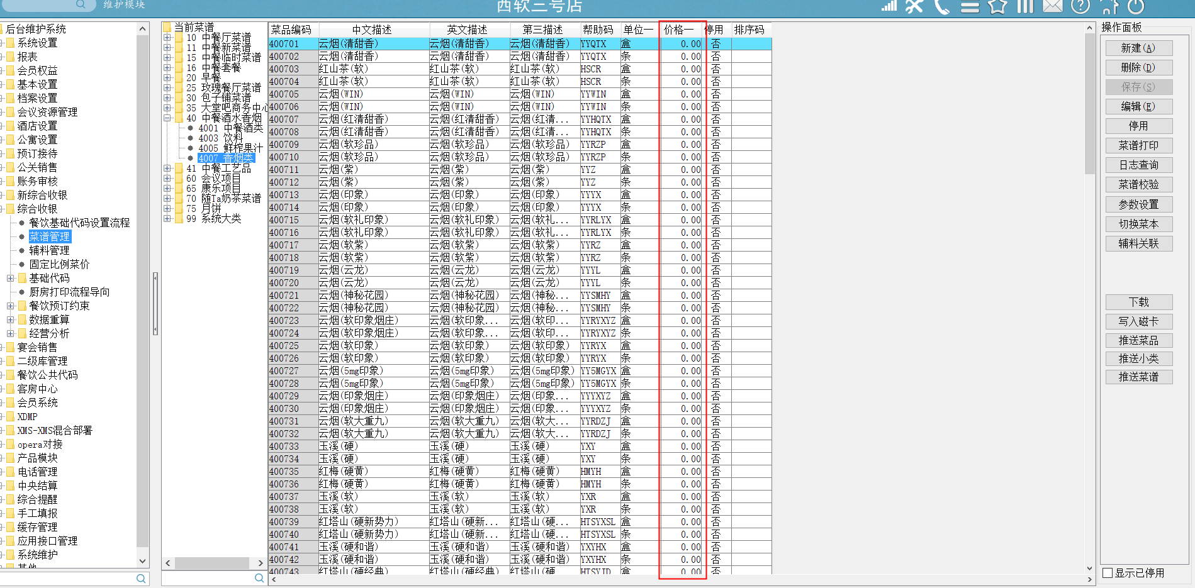The width and height of the screenshot is (1195, 588).
Task: Click the telephone handset icon
Action: 942,6
